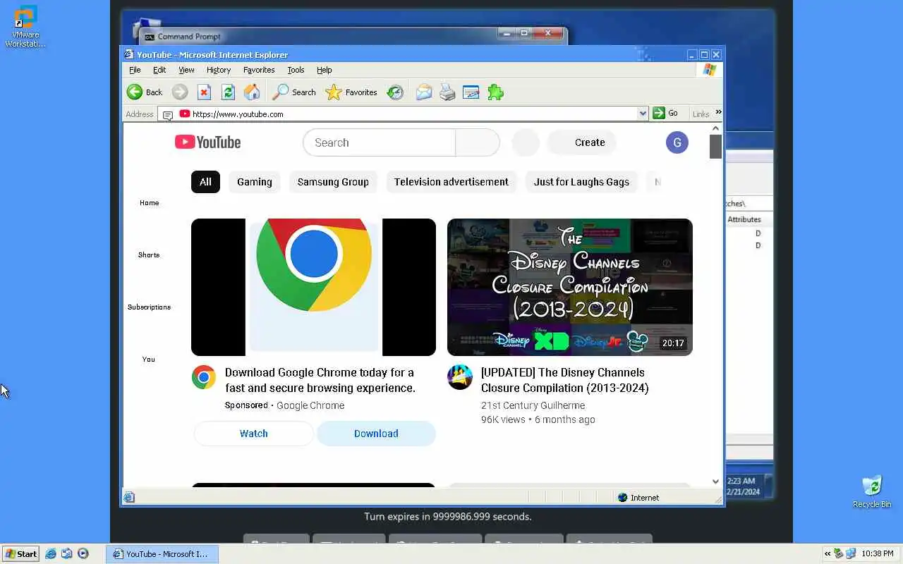Viewport: 903px width, 564px height.
Task: Print the page using the printer icon
Action: click(447, 92)
